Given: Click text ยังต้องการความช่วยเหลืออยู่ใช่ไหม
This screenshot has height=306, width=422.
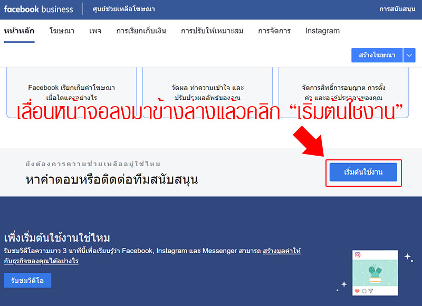Looking at the screenshot, I should tap(93, 164).
